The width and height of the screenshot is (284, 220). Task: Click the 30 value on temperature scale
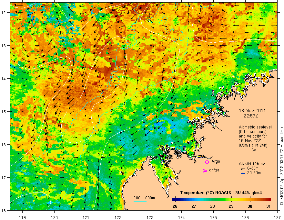250,206
